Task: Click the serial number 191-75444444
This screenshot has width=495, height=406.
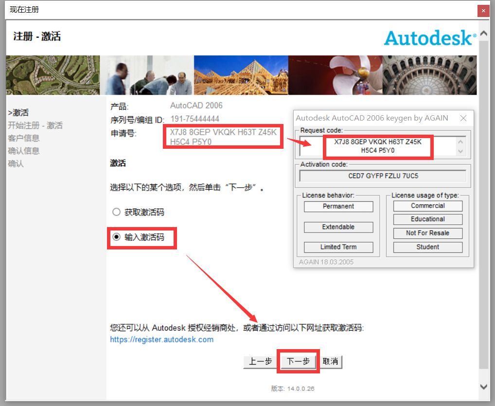Action: (195, 119)
